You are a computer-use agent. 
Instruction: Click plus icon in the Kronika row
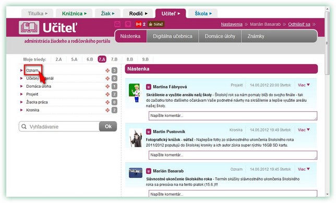[x=107, y=110]
